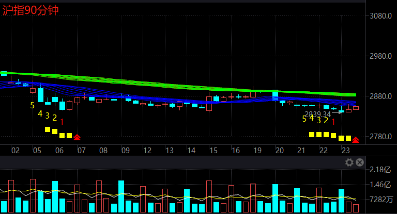Click the red double-arrow signal near date 07
This screenshot has width=397, height=214.
click(x=77, y=137)
